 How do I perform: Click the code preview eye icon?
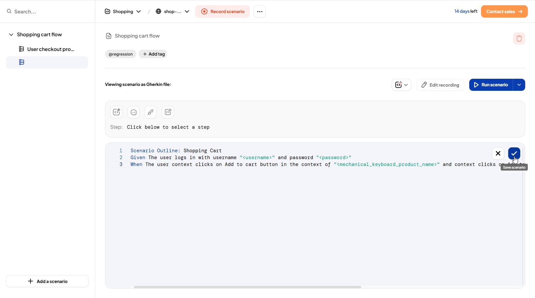tap(168, 112)
